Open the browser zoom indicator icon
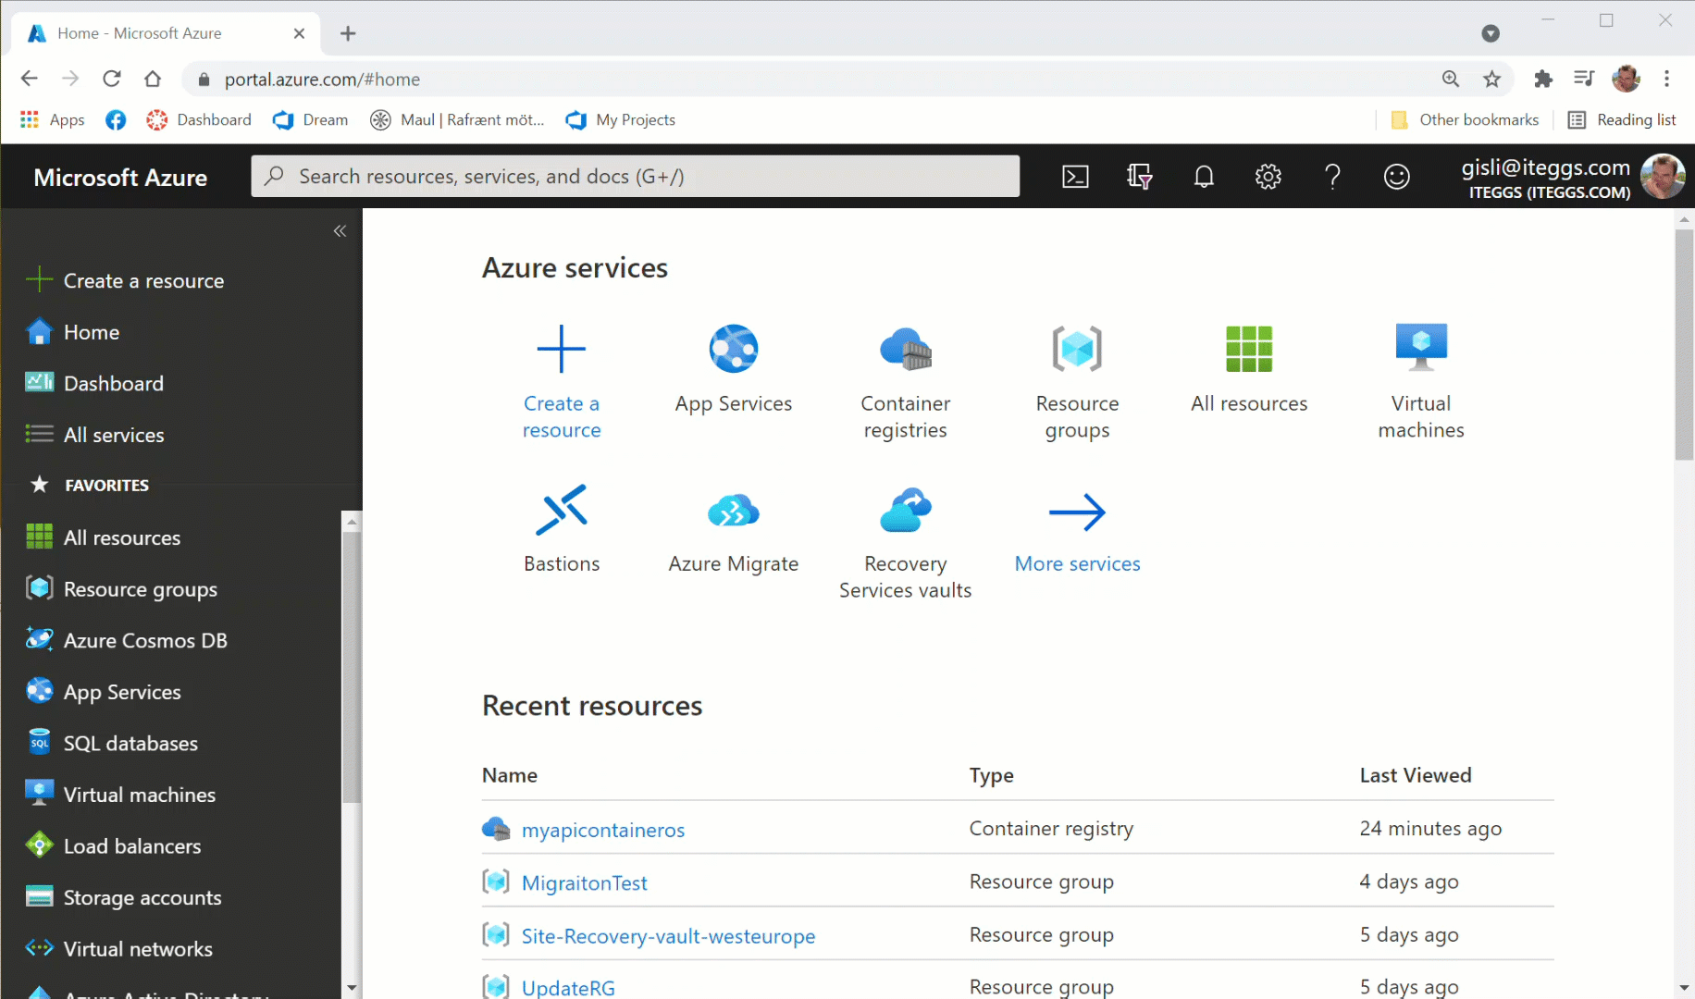The width and height of the screenshot is (1695, 999). [x=1451, y=80]
